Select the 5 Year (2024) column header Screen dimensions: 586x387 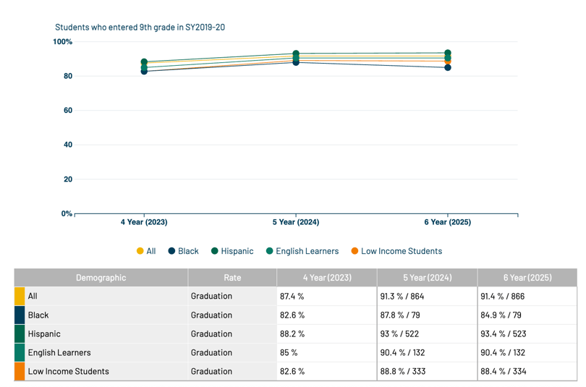pyautogui.click(x=427, y=278)
